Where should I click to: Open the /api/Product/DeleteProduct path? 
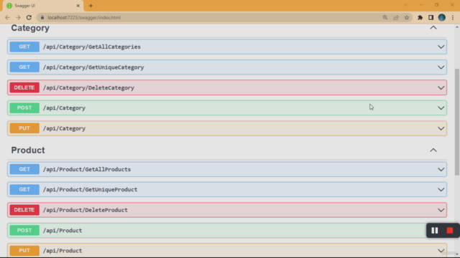(86, 210)
